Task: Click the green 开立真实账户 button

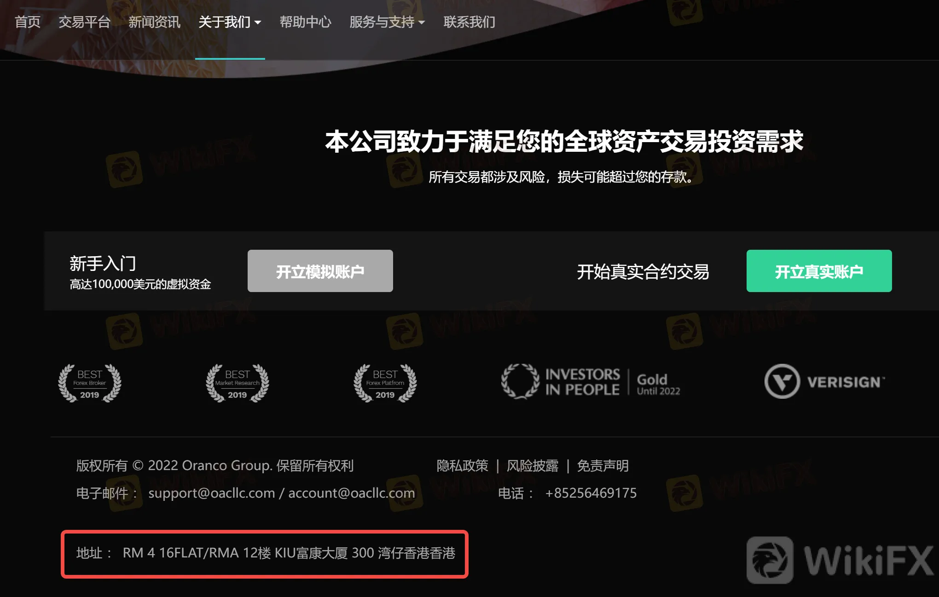Action: point(819,271)
